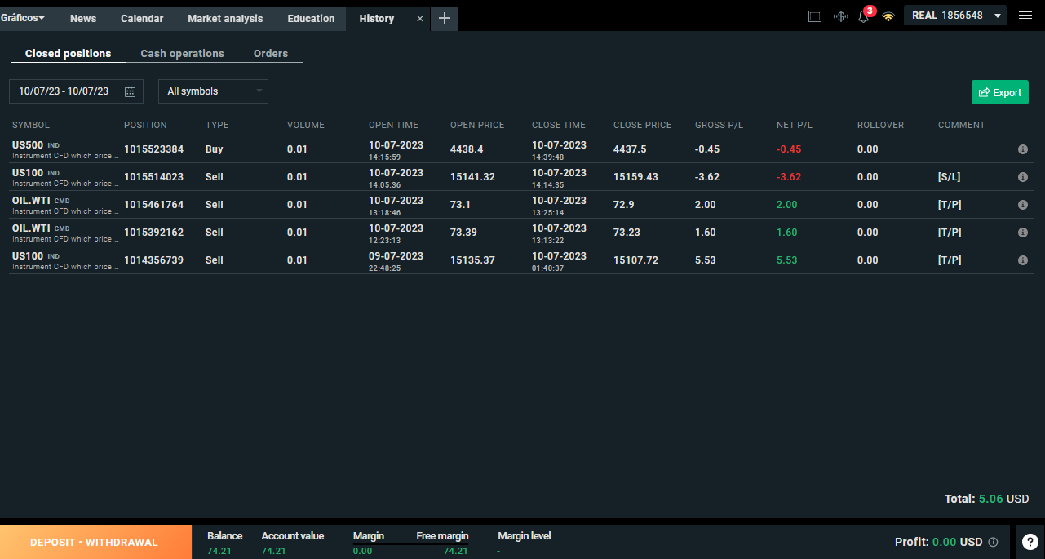Click the TYPE column header
The height and width of the screenshot is (559, 1045).
tap(217, 125)
